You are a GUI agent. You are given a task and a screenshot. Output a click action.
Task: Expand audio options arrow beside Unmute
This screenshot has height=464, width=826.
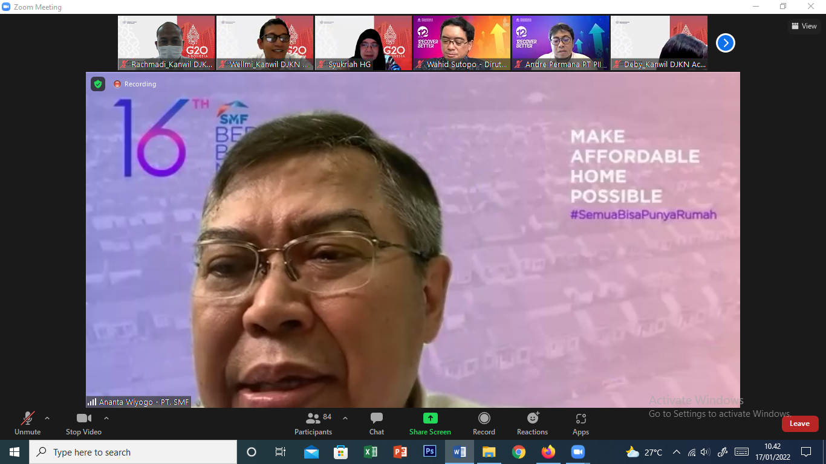click(x=47, y=418)
